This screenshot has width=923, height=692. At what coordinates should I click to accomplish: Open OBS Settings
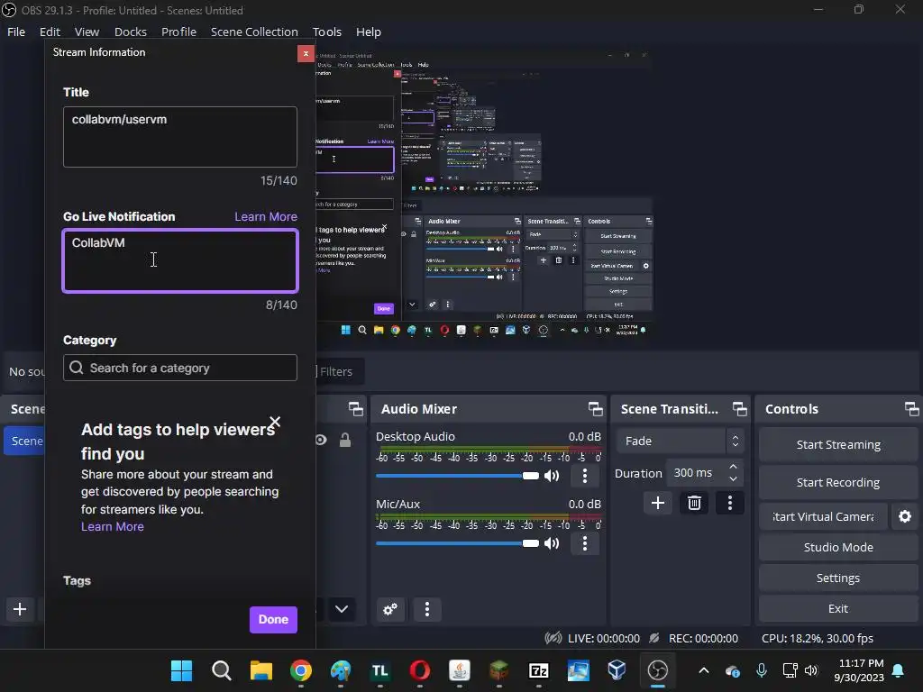(x=838, y=578)
